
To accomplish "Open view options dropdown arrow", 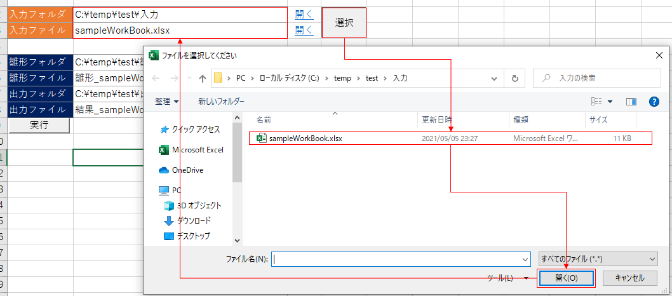I will tap(610, 102).
